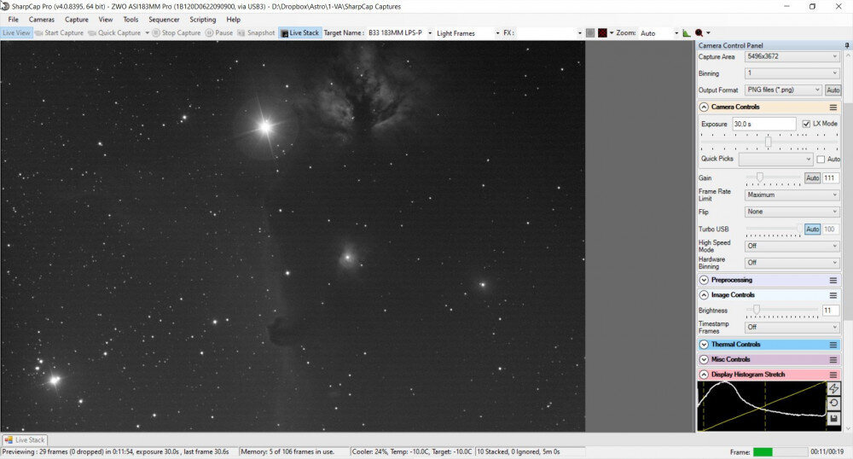Open the Zoom Auto dropdown

(659, 33)
